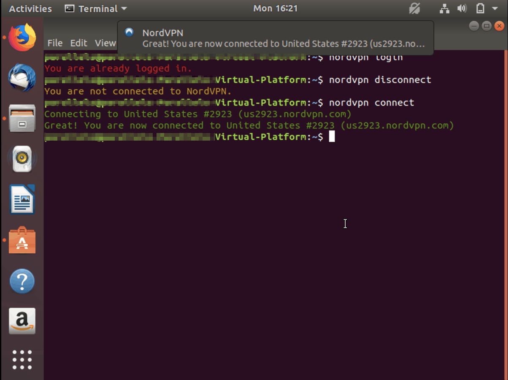Open LibreOffice Writer from the dock

(x=22, y=199)
